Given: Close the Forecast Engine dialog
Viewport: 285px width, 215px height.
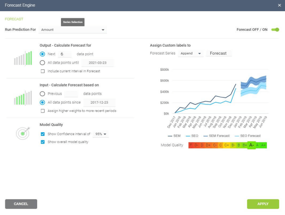Looking at the screenshot, I should coord(279,5).
